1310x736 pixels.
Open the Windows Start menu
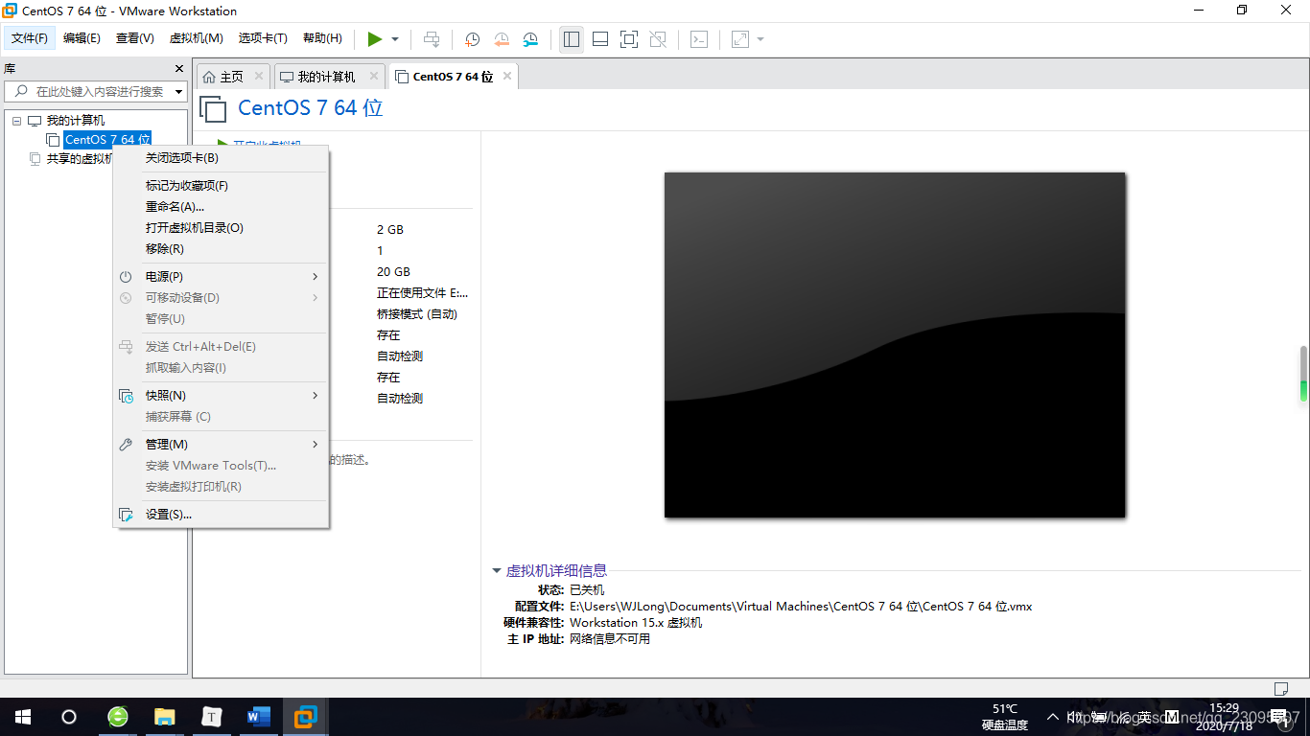tap(23, 717)
